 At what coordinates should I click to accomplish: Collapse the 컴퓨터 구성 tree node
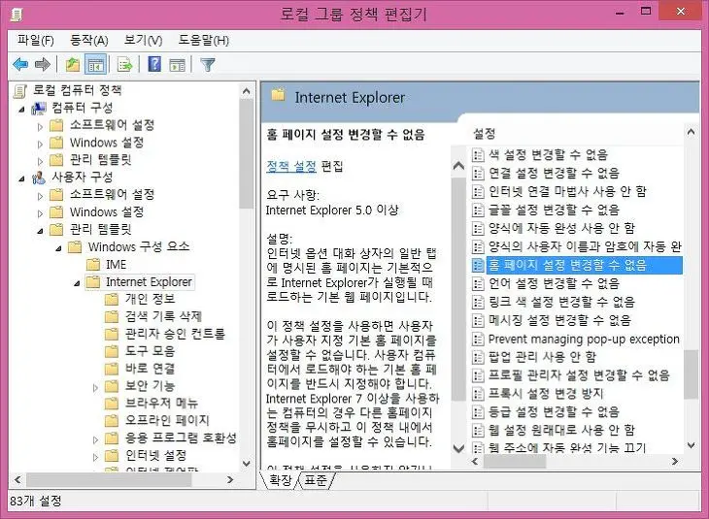pos(21,110)
